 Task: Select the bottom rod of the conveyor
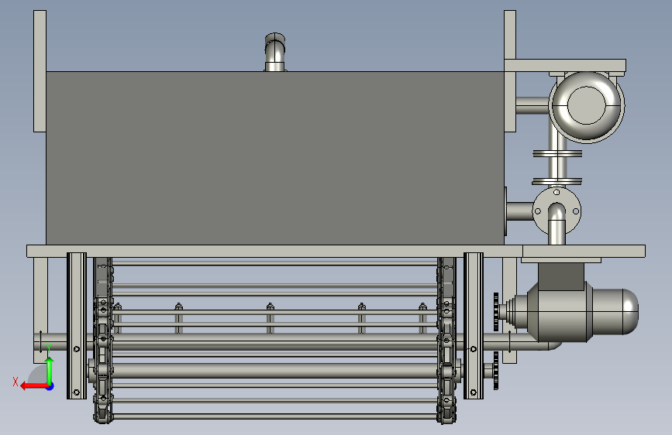(274, 416)
